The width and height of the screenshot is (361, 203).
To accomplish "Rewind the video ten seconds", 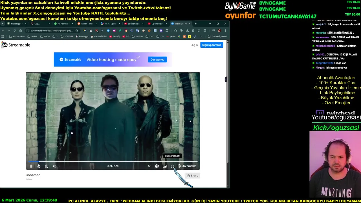I will point(39,166).
